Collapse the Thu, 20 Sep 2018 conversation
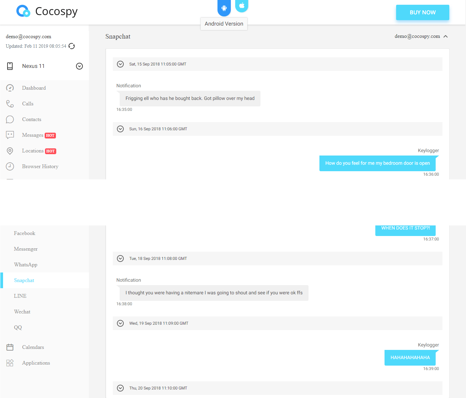Viewport: 466px width, 398px height. click(120, 388)
